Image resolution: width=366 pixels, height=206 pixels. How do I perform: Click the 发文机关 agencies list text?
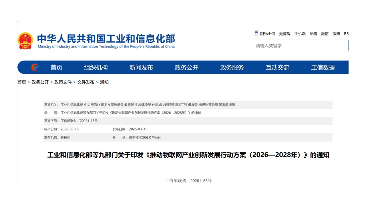(x=148, y=105)
